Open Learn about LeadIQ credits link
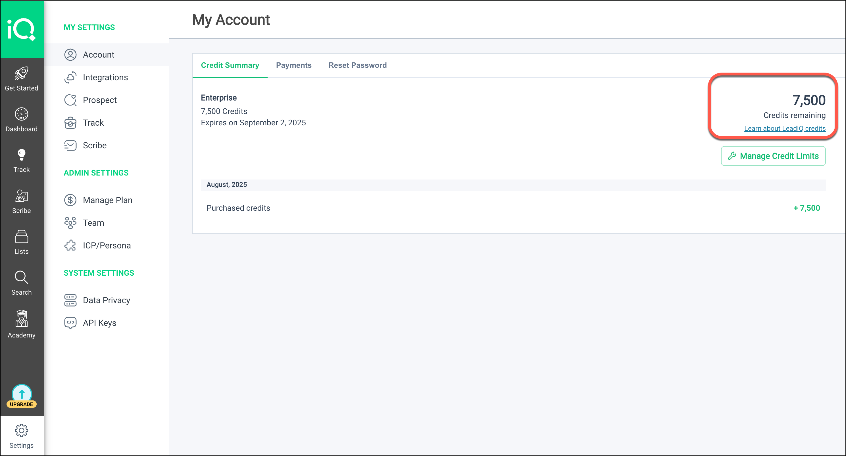846x456 pixels. 785,128
